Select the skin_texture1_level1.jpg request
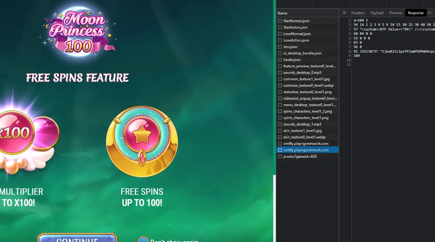The width and height of the screenshot is (435, 242). (307, 131)
